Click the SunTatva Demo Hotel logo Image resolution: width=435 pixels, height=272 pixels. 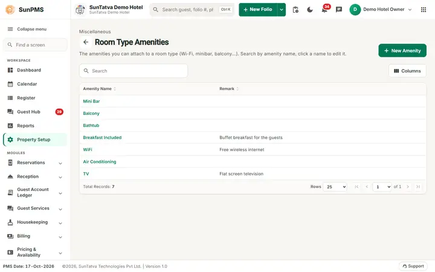point(80,10)
